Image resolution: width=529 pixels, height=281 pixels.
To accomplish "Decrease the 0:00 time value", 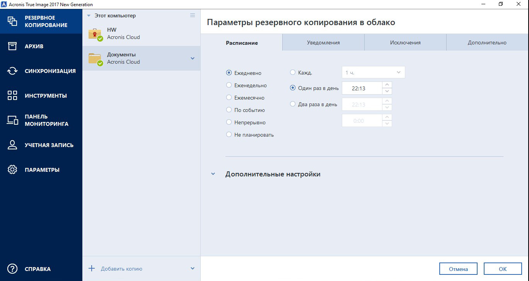I will click(387, 124).
